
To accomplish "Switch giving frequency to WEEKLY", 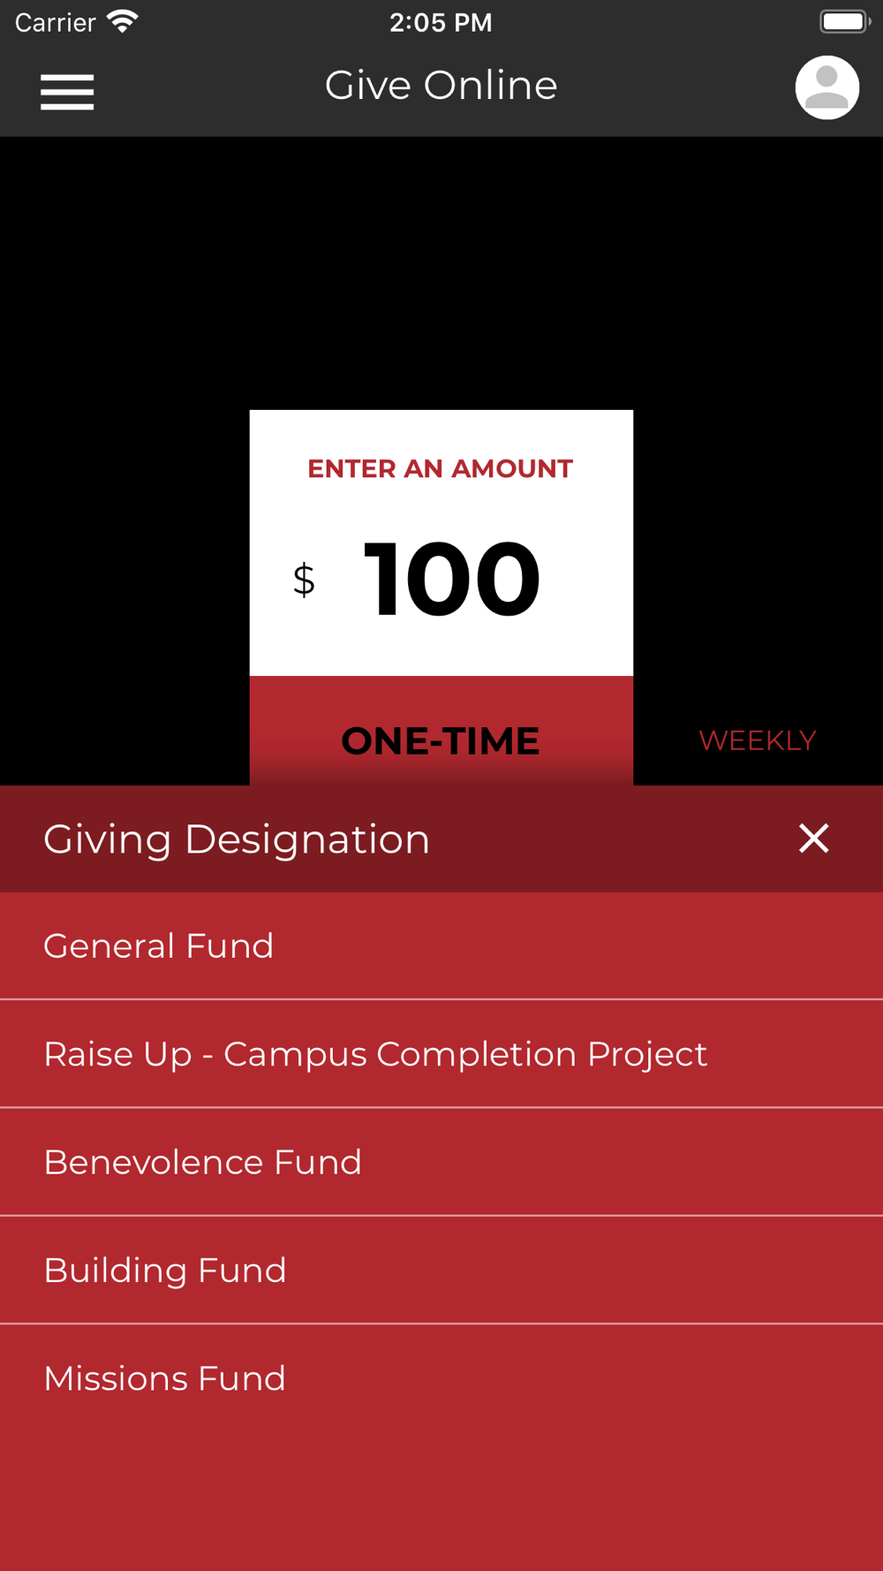I will coord(757,740).
